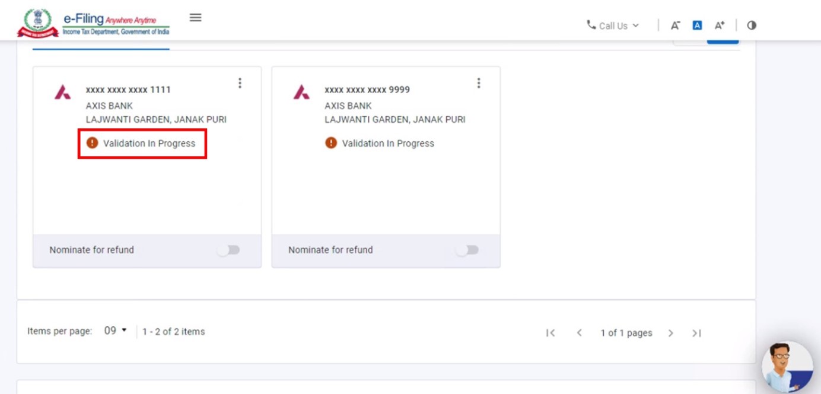Jump to the last page

coord(696,333)
